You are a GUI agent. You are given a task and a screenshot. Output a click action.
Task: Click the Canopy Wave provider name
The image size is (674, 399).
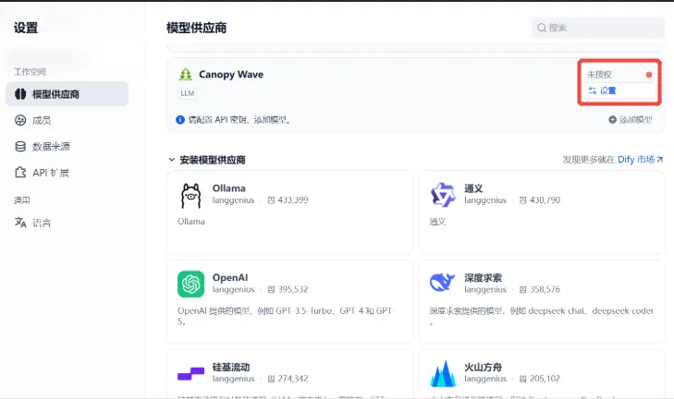pyautogui.click(x=231, y=74)
